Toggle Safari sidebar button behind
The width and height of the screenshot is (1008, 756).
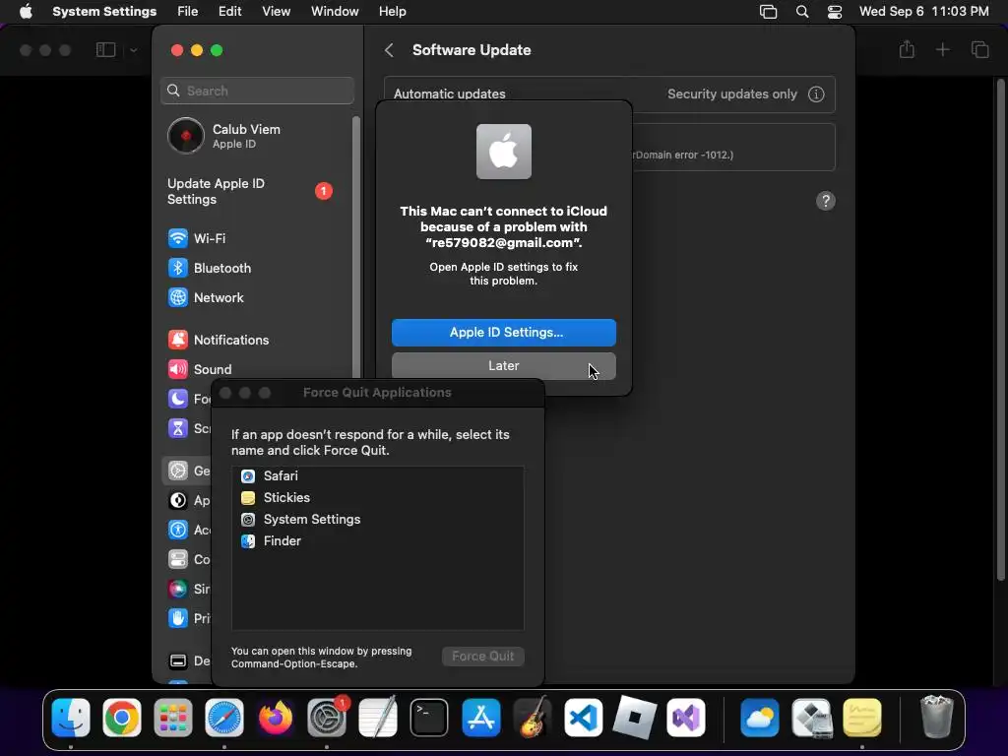coord(105,50)
